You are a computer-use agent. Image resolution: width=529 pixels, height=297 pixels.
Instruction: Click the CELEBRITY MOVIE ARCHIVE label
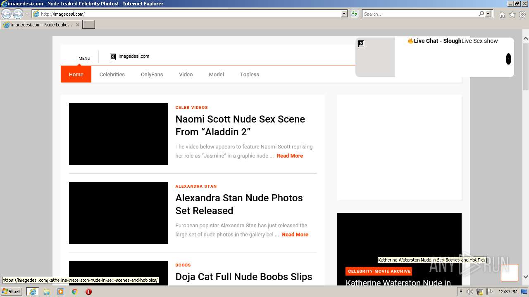(379, 271)
